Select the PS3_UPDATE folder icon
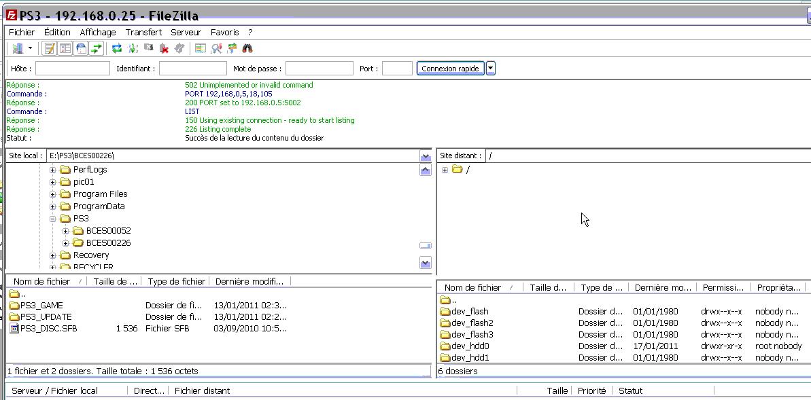Viewport: 811px width, 400px height. click(x=14, y=316)
